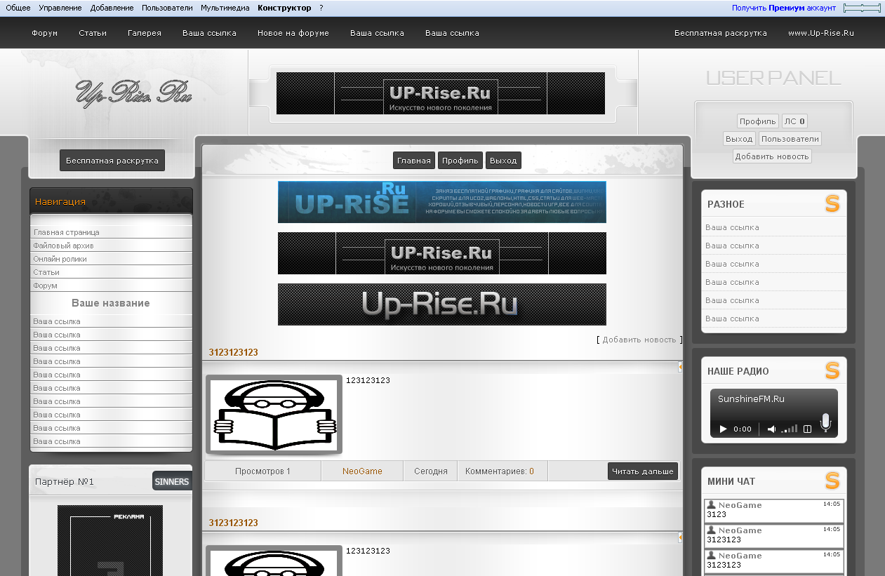The image size is (885, 576).
Task: Open the reader thumbnail above Просмотров 1
Action: pyautogui.click(x=274, y=415)
